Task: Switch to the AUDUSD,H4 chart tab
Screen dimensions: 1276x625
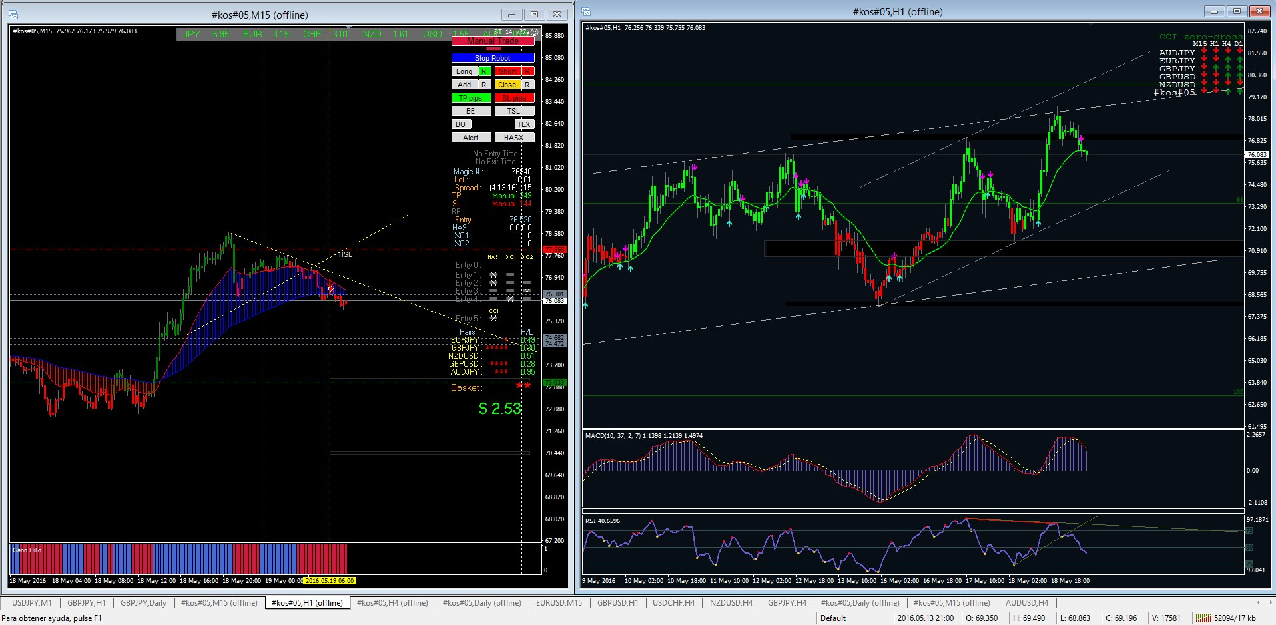Action: tap(1026, 602)
